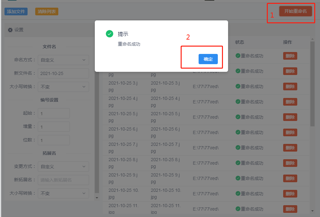This screenshot has height=217, width=320.
Task: Open the 变更方式 dropdown
Action: (63, 167)
